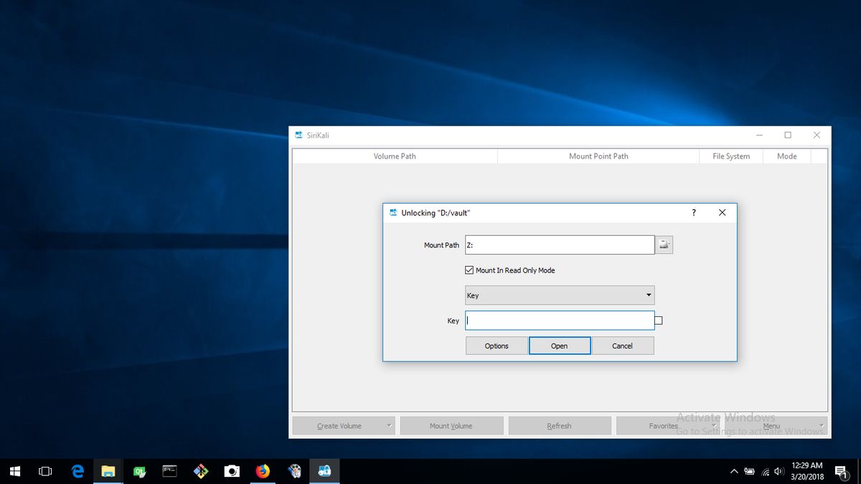This screenshot has width=861, height=484.
Task: Open the Mount Path drive browser icon
Action: coord(664,245)
